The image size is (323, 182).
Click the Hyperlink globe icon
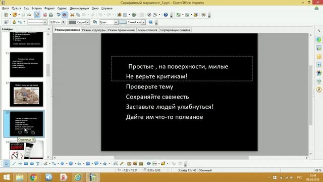click(134, 15)
